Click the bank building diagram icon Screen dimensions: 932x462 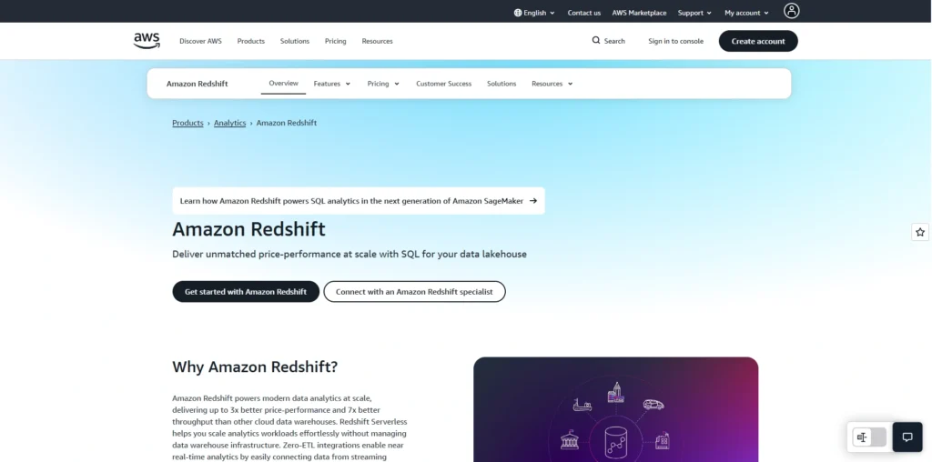(570, 439)
